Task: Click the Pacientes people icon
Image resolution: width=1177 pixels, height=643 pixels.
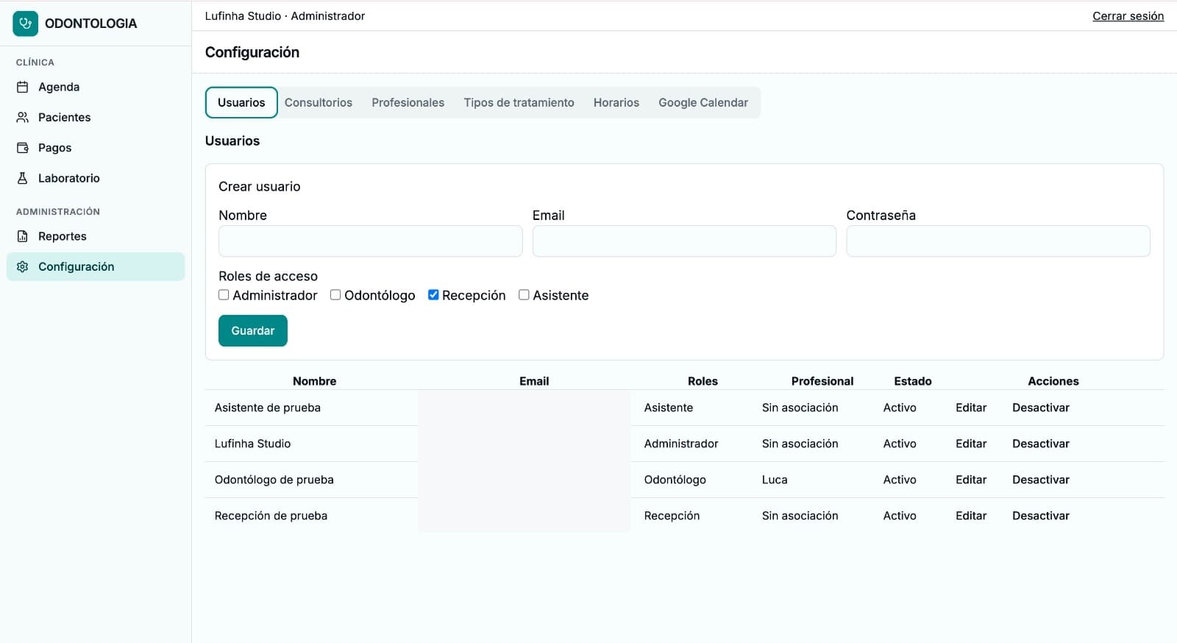Action: pos(23,117)
